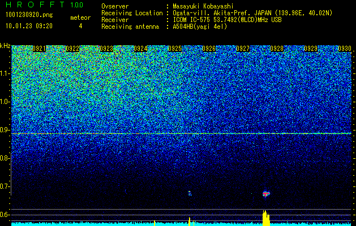Click the 0.7 kHz axis label

[5, 186]
